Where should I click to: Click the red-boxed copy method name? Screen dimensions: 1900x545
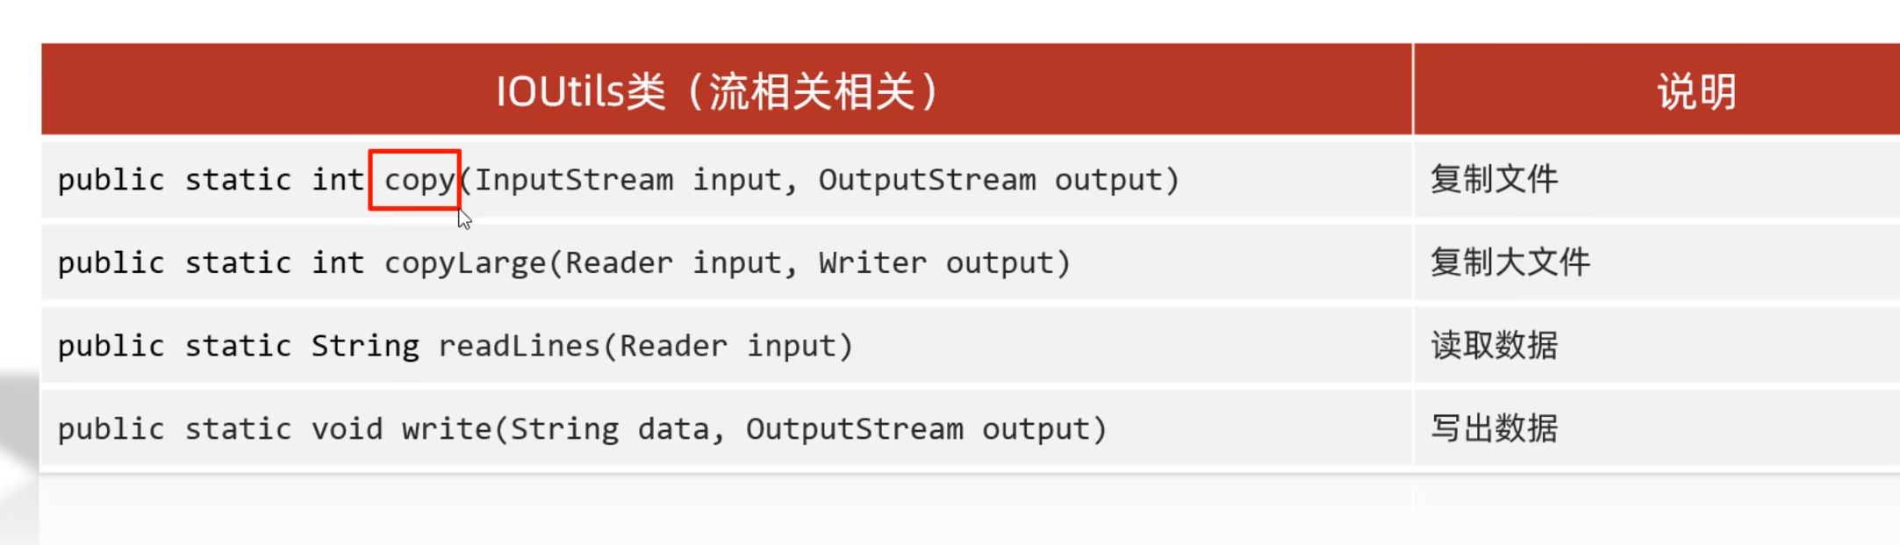click(419, 180)
